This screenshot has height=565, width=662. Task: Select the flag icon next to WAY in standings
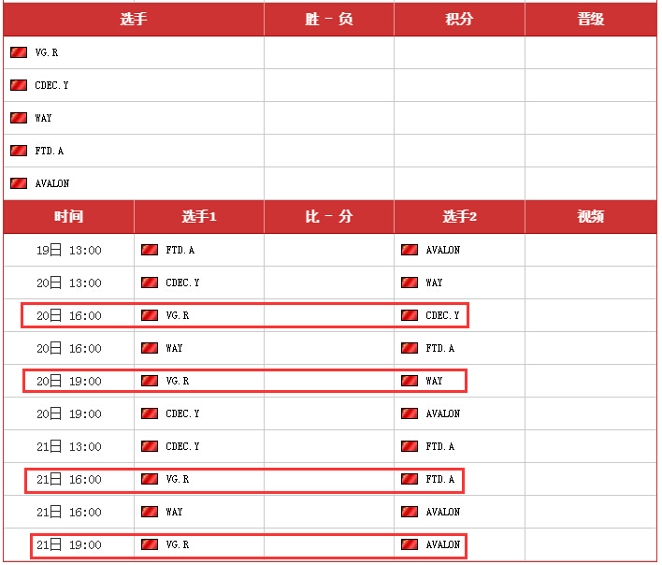point(18,118)
